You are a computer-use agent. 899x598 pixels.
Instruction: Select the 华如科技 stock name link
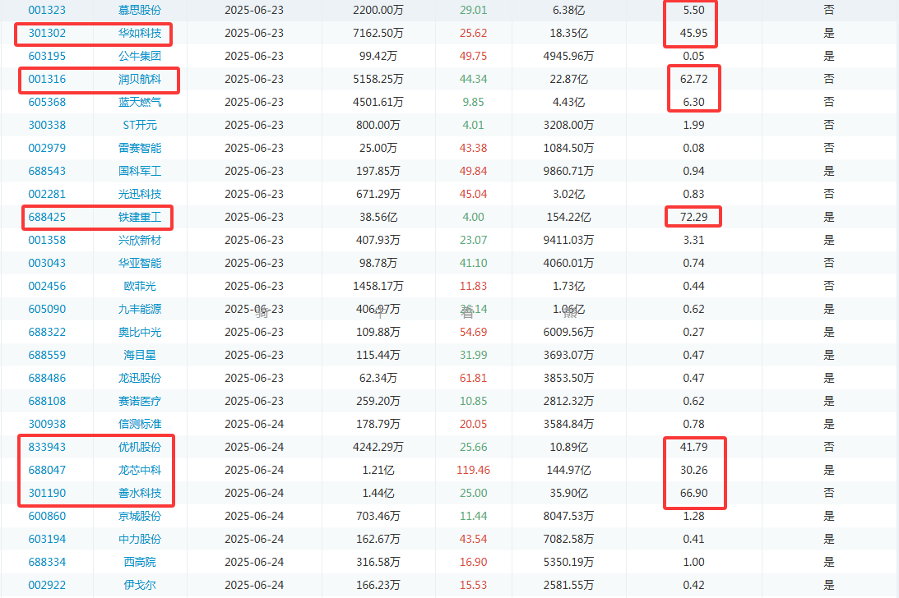tap(140, 33)
